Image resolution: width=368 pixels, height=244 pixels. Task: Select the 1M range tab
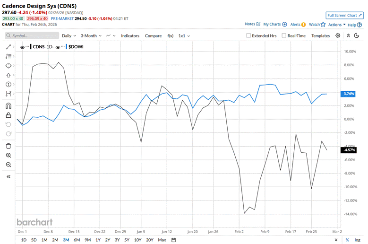click(x=44, y=240)
